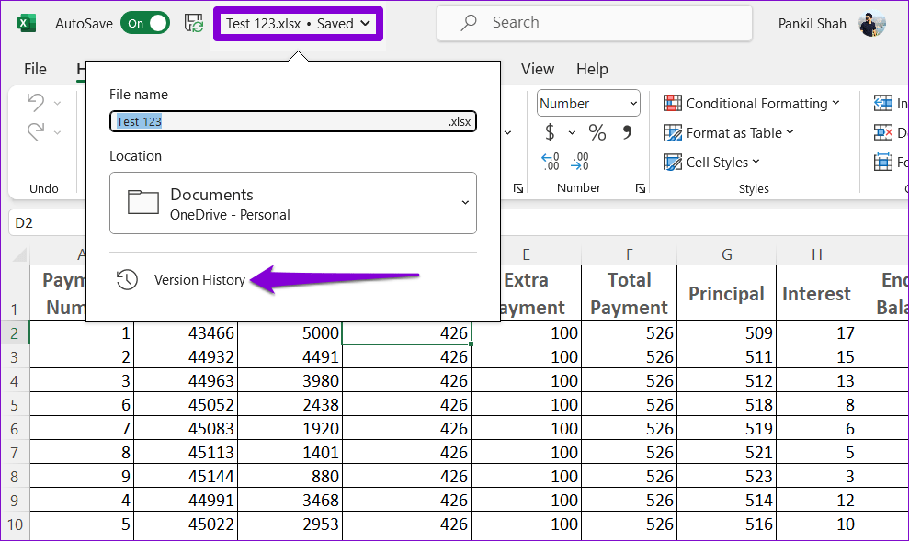909x541 pixels.
Task: Open the Help tab
Action: [x=592, y=69]
